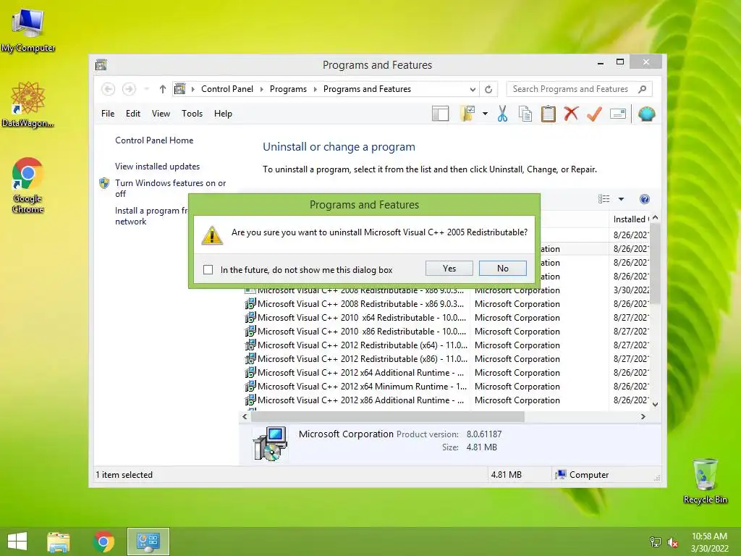Image resolution: width=741 pixels, height=556 pixels.
Task: Expand the chevron after Programs breadcrumb
Action: click(x=316, y=89)
